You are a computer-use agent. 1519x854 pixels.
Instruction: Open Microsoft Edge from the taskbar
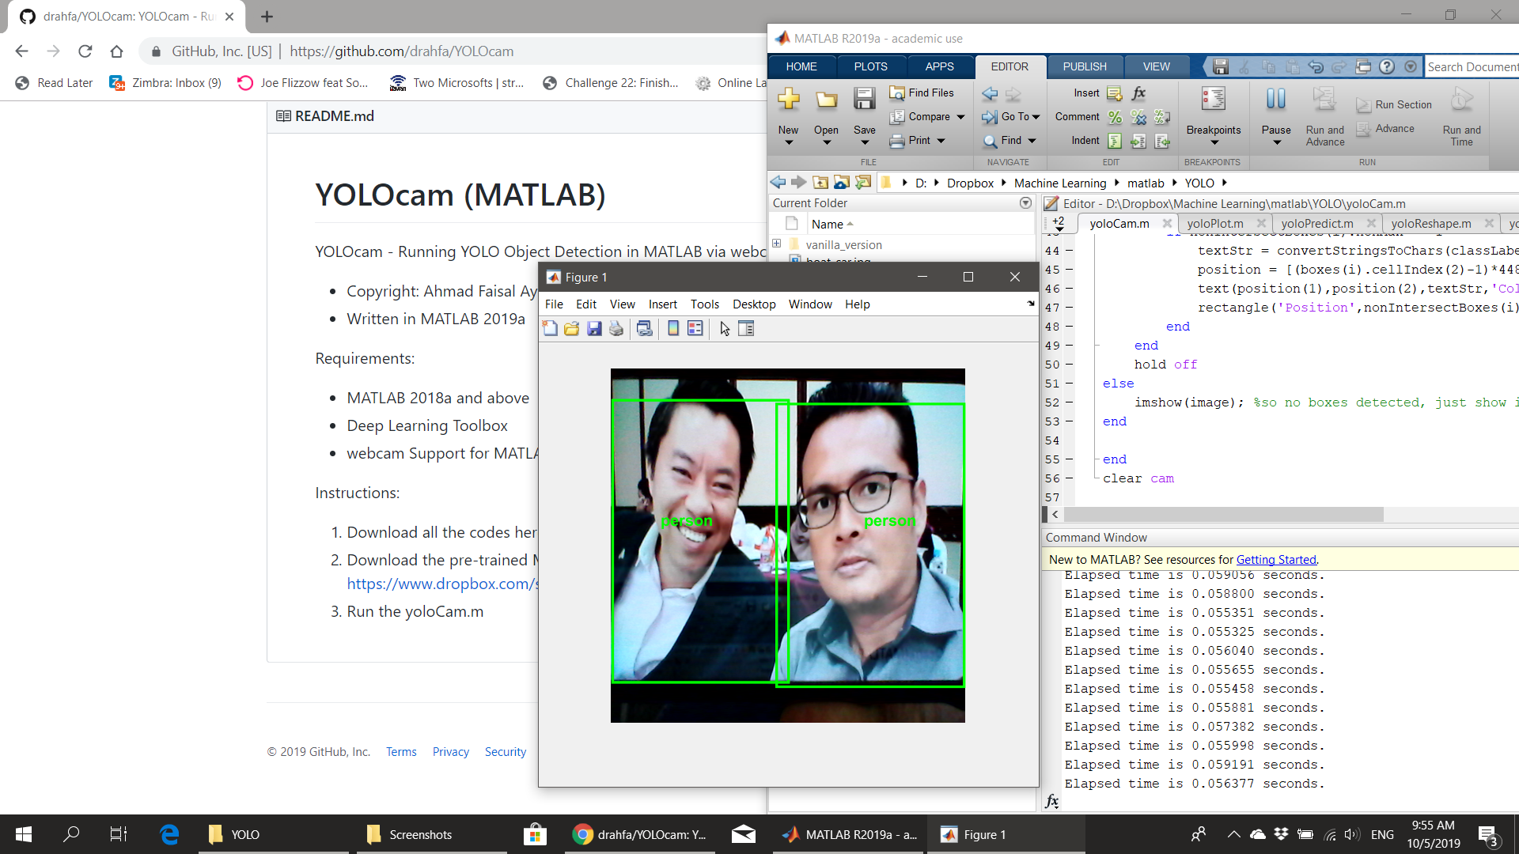pyautogui.click(x=169, y=834)
